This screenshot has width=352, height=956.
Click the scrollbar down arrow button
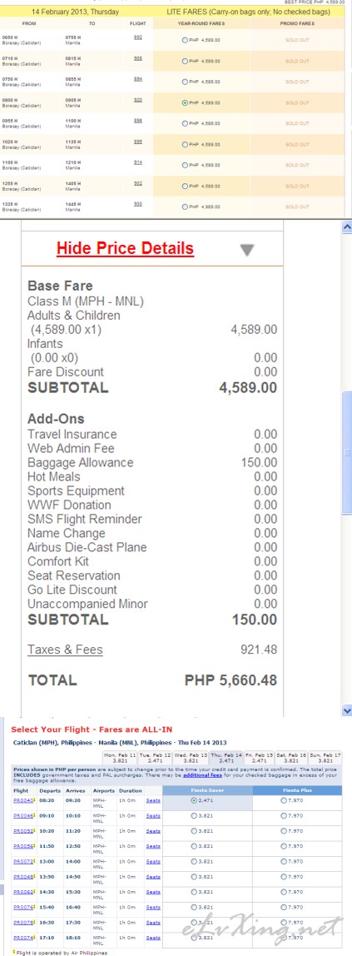(347, 710)
